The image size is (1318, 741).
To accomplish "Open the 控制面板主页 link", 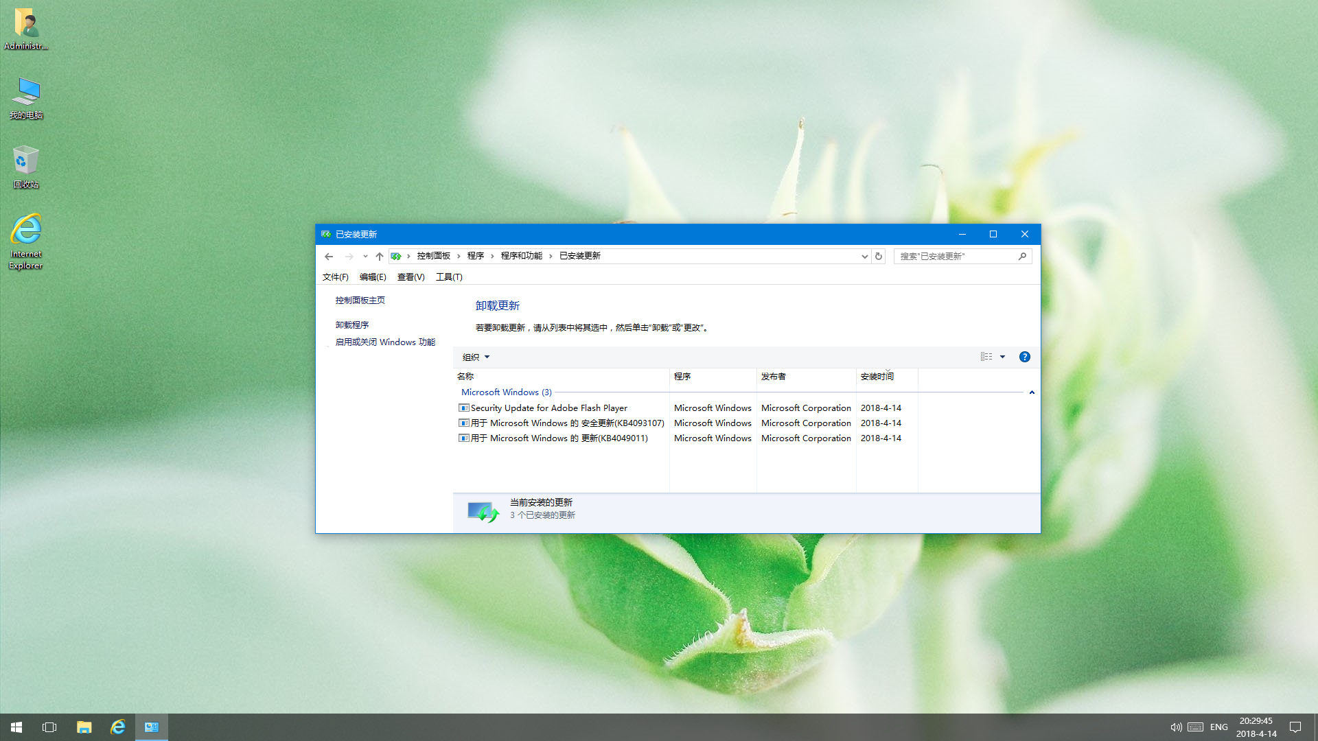I will pyautogui.click(x=360, y=301).
